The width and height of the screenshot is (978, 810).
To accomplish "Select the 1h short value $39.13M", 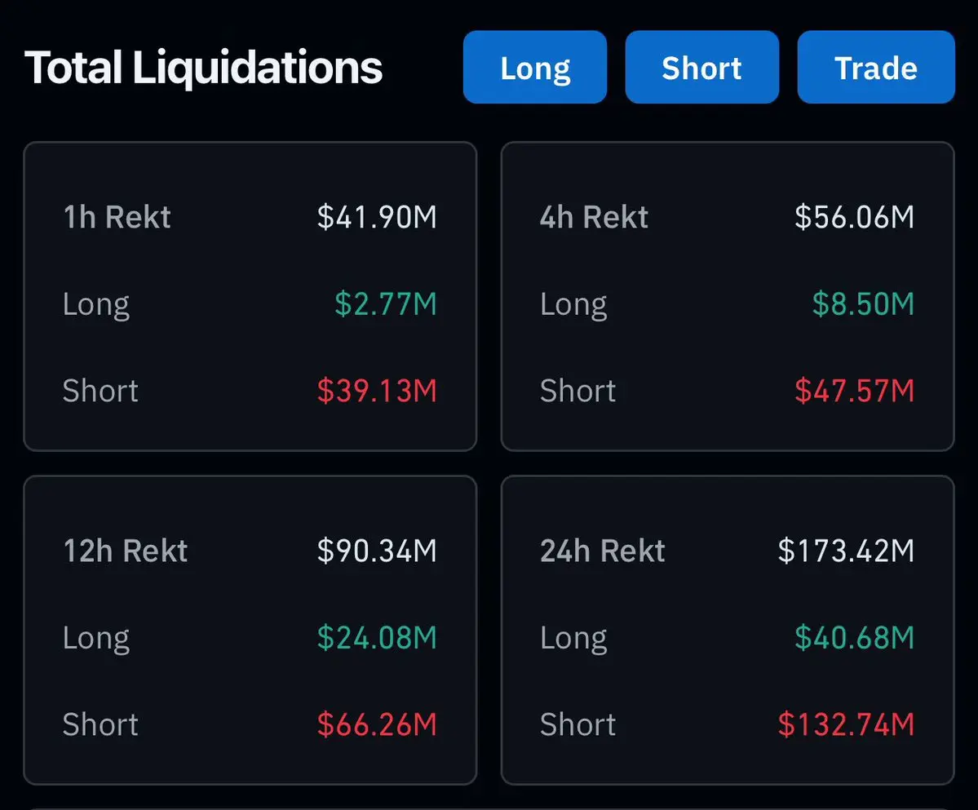I will click(x=377, y=391).
